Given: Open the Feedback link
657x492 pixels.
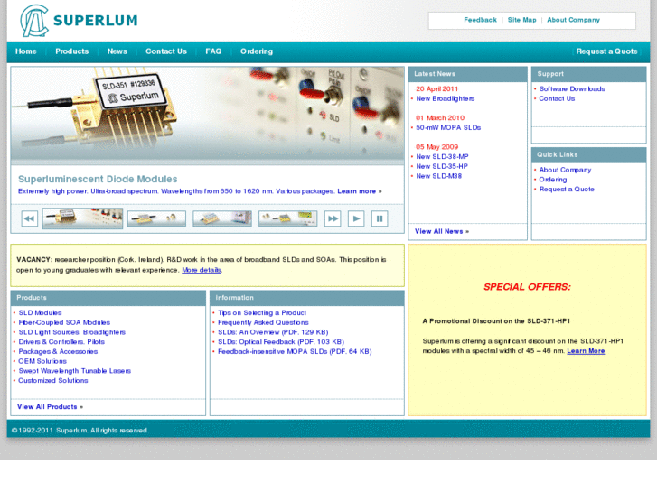Looking at the screenshot, I should pos(480,20).
